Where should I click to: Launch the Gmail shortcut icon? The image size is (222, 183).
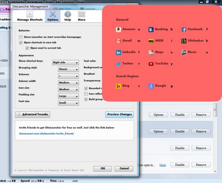(119, 41)
